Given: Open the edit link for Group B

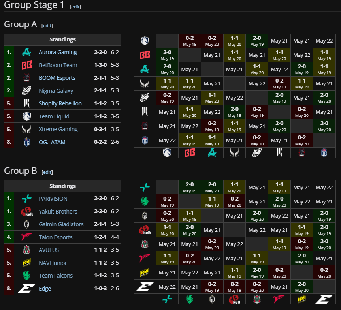Looking at the screenshot, I should [47, 172].
